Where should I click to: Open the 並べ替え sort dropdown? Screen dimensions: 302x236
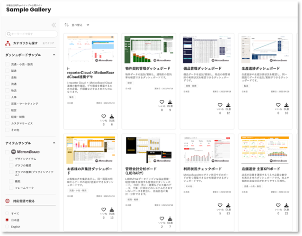click(x=80, y=25)
